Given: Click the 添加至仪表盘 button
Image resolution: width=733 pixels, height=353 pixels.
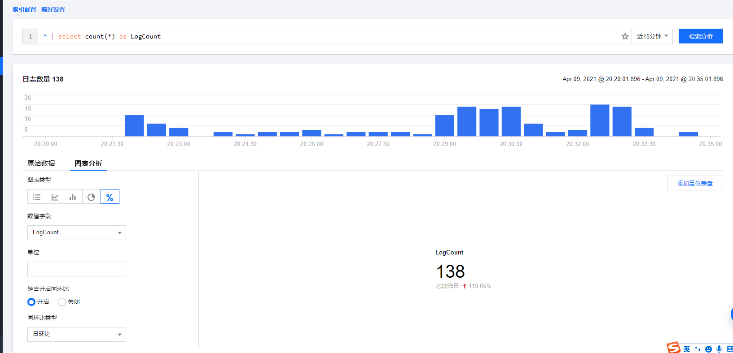Looking at the screenshot, I should pyautogui.click(x=695, y=183).
